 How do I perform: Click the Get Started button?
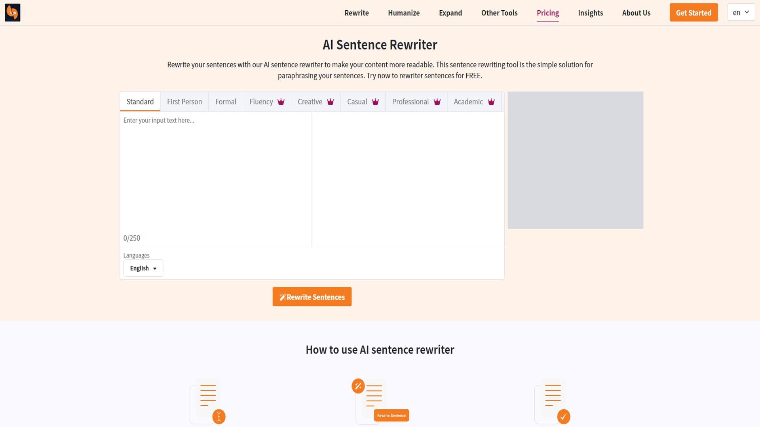tap(693, 13)
